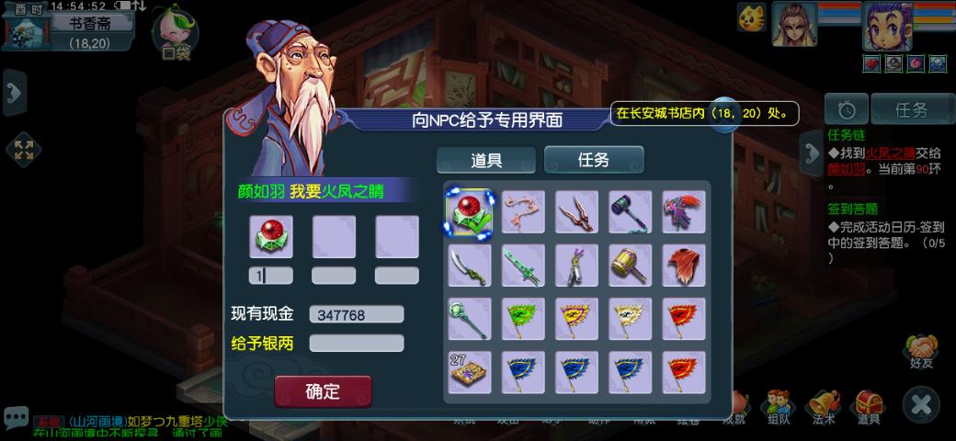Screen dimensions: 956x441
Task: Open the 好友 friends handshake icon
Action: point(921,352)
